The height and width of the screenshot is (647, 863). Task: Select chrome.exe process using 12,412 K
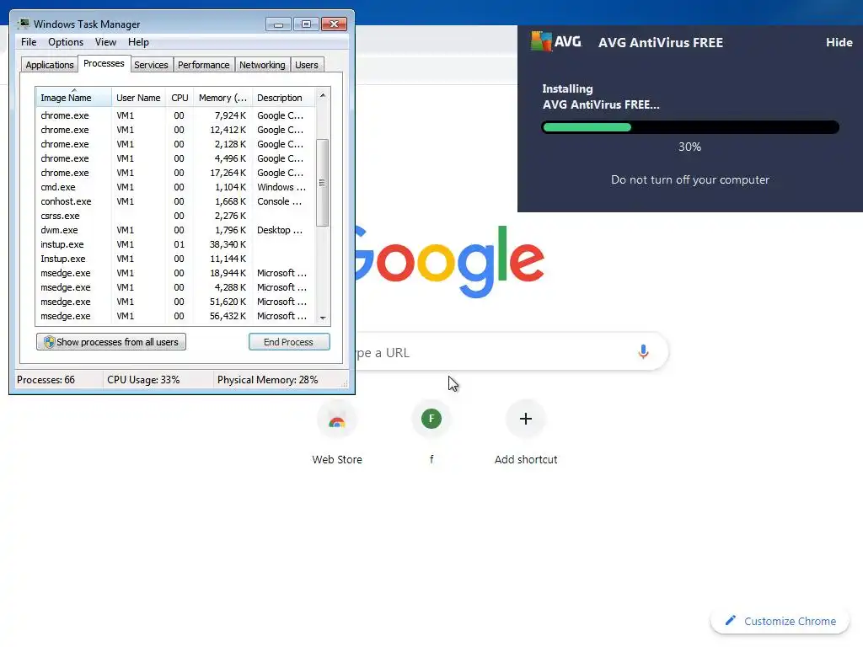[x=175, y=130]
